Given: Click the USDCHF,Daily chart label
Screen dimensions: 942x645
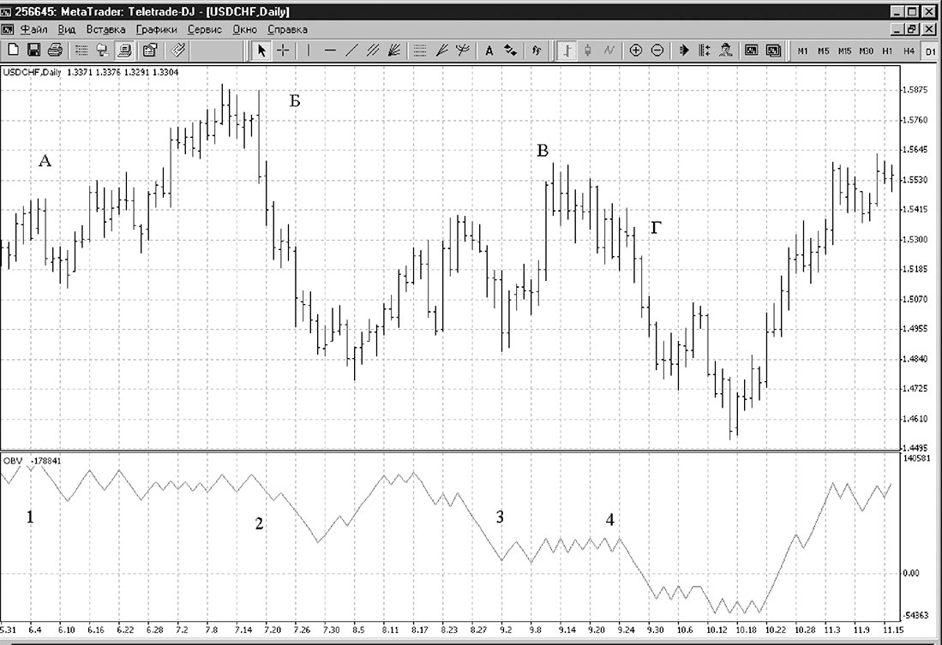Looking at the screenshot, I should tap(33, 72).
